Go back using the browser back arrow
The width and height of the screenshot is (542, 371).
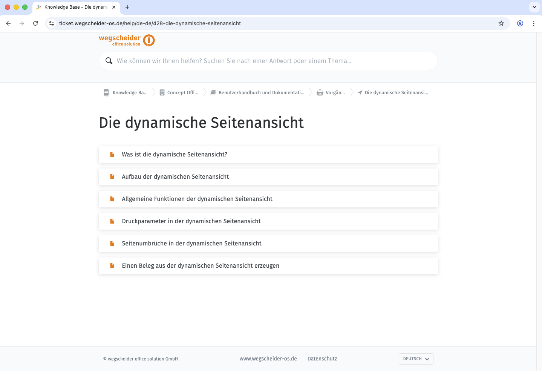8,23
